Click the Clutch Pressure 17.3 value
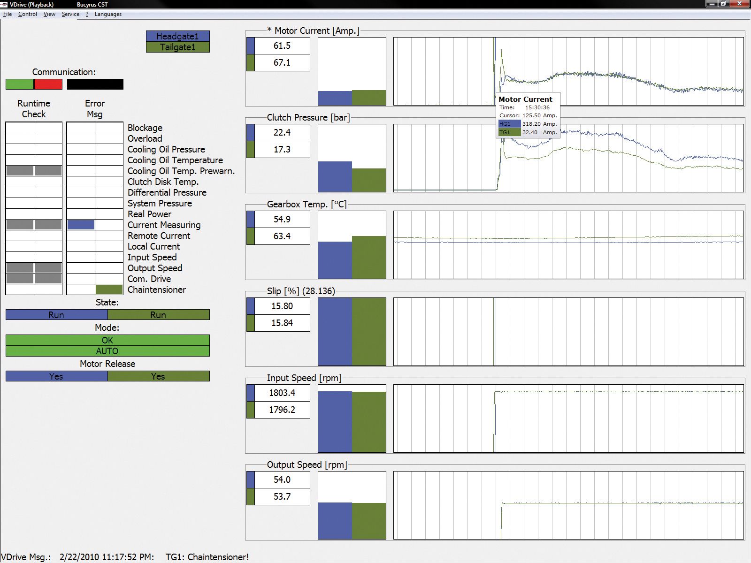The width and height of the screenshot is (751, 563). 282,150
